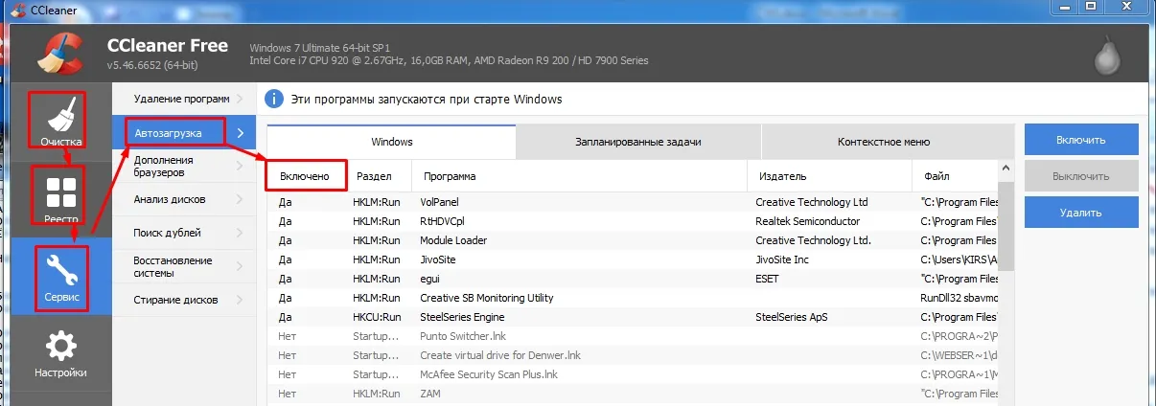1156x406 pixels.
Task: Switch to the Windows tab
Action: (x=391, y=142)
